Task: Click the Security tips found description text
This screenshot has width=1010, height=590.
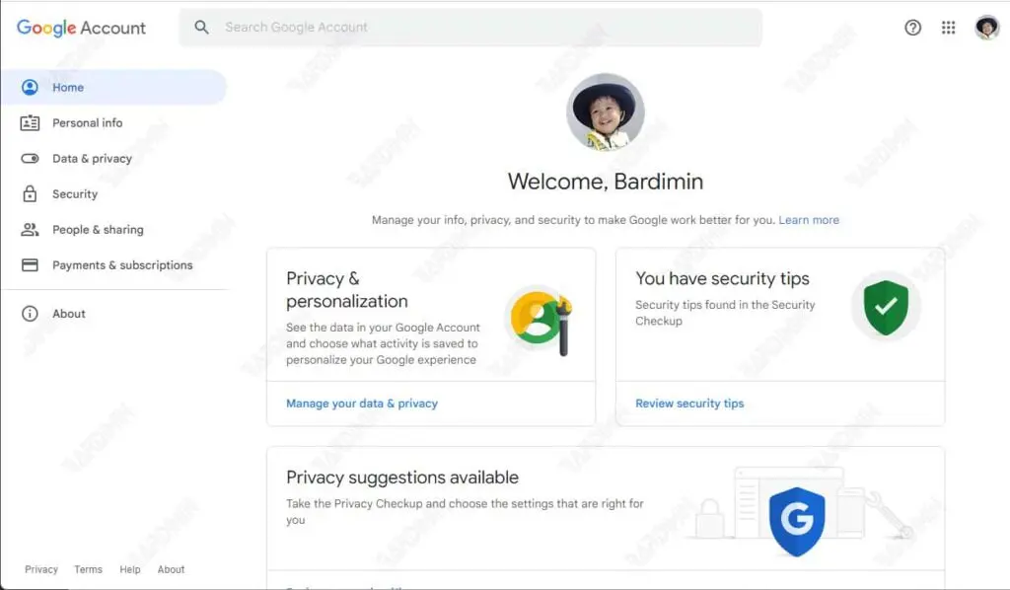Action: coord(725,313)
